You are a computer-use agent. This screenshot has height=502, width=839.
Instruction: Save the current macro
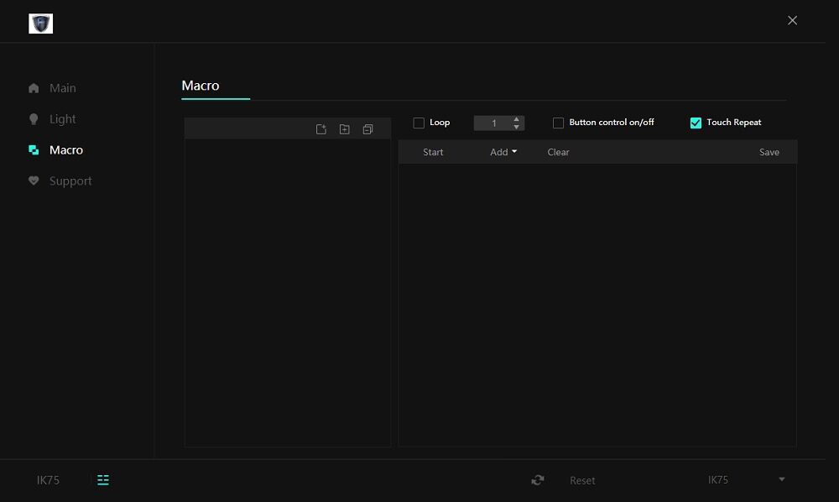pos(769,152)
